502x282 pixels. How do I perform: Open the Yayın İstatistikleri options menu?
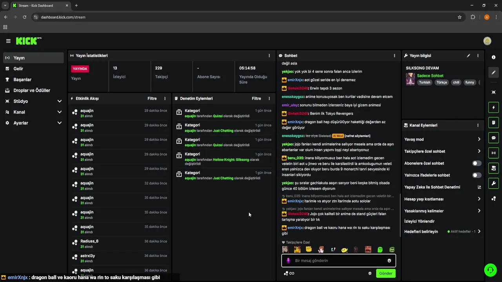[269, 56]
